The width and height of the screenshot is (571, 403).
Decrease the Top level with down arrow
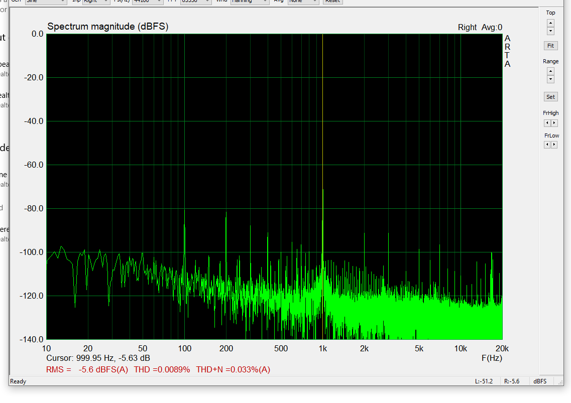tap(550, 31)
